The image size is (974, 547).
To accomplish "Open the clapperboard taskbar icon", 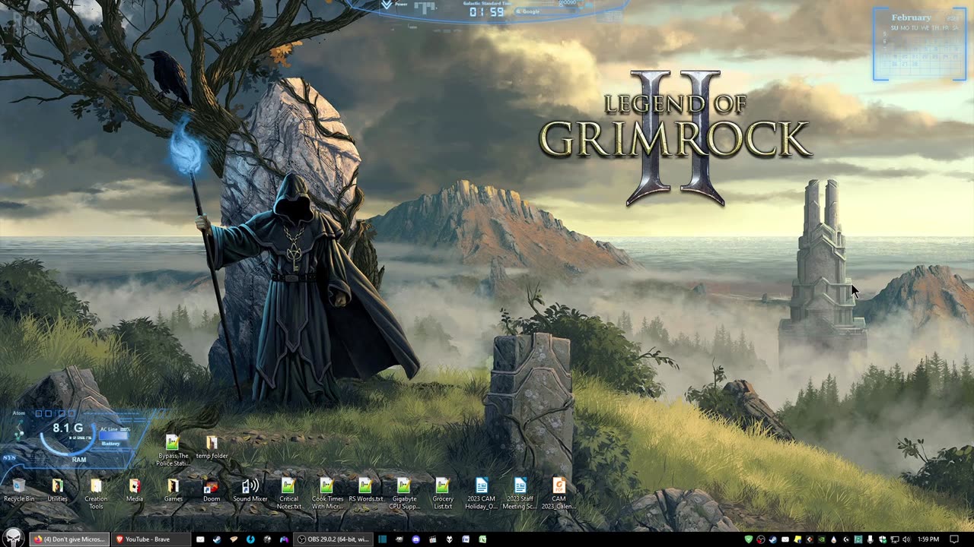I will click(x=432, y=539).
